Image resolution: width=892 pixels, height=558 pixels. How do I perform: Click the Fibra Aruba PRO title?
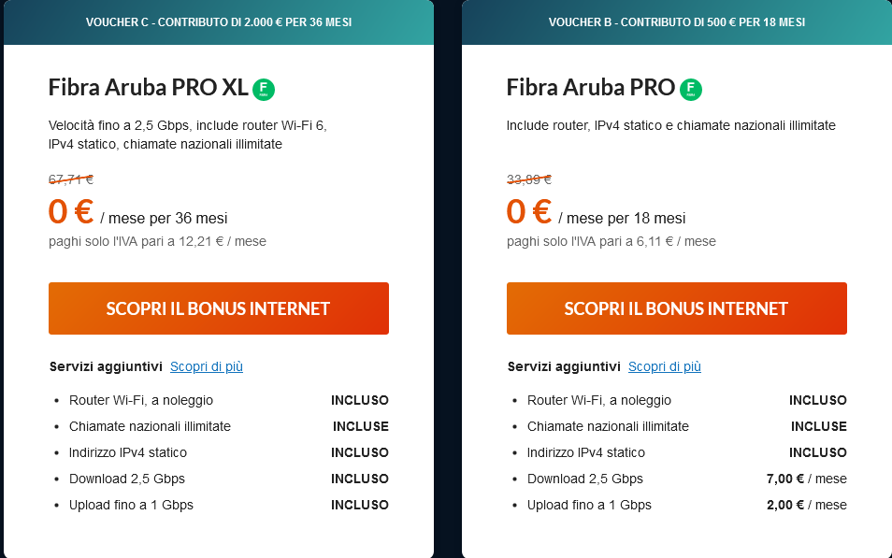coord(591,88)
